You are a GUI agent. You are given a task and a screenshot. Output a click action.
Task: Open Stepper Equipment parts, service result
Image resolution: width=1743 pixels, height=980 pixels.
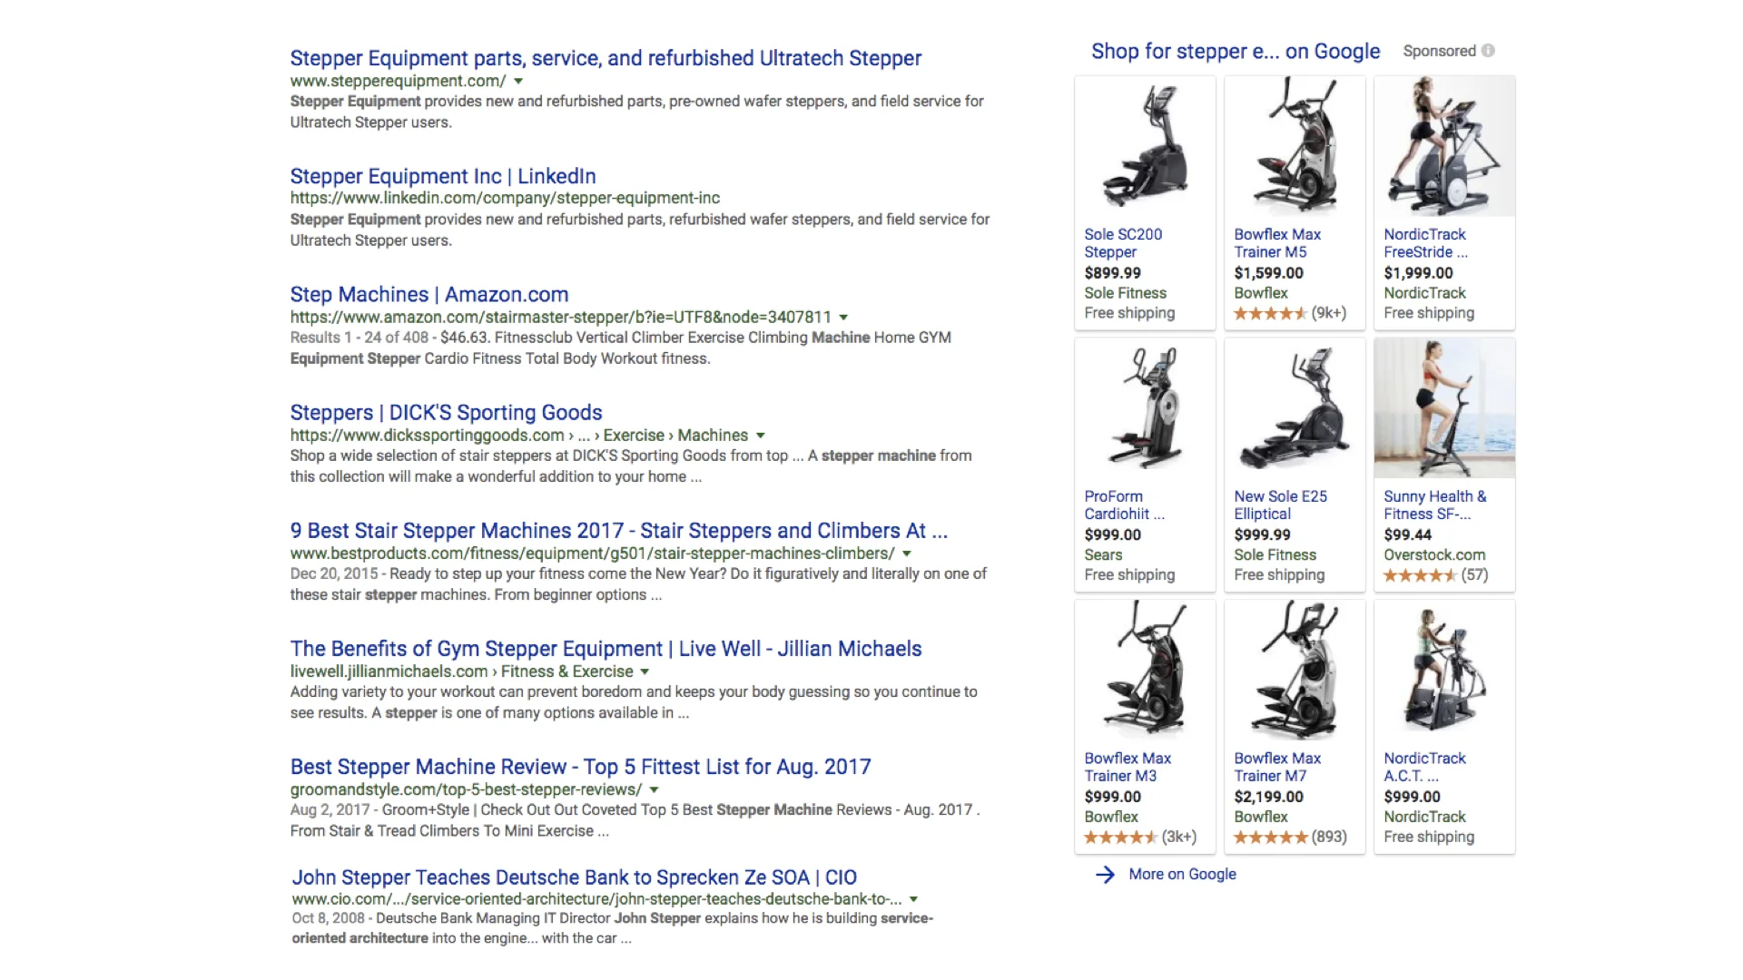pyautogui.click(x=606, y=58)
